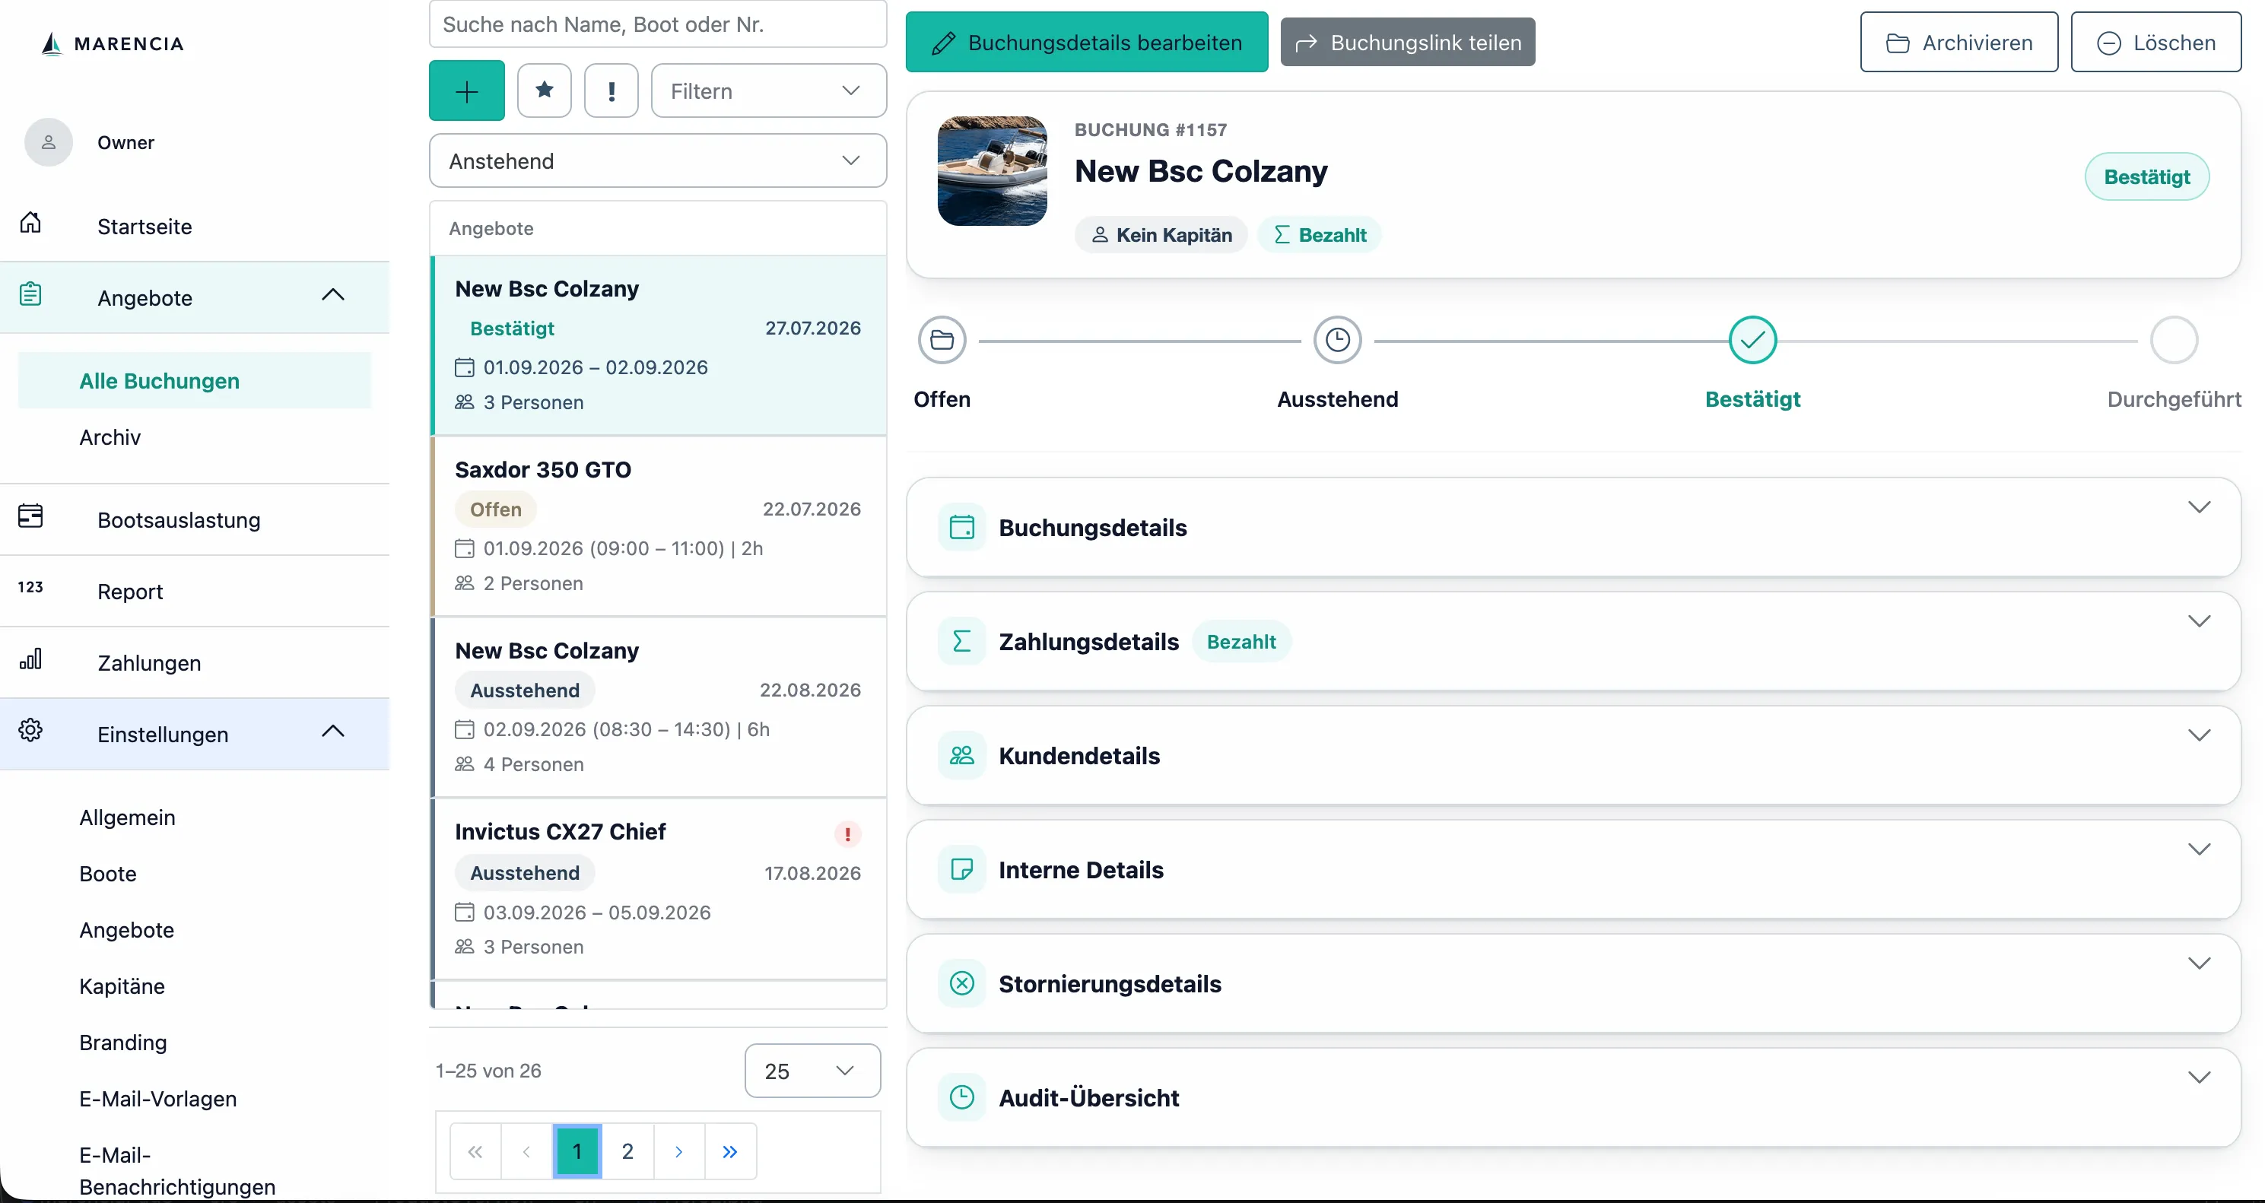The image size is (2265, 1203).
Task: Open Startseite via the home icon
Action: click(30, 223)
